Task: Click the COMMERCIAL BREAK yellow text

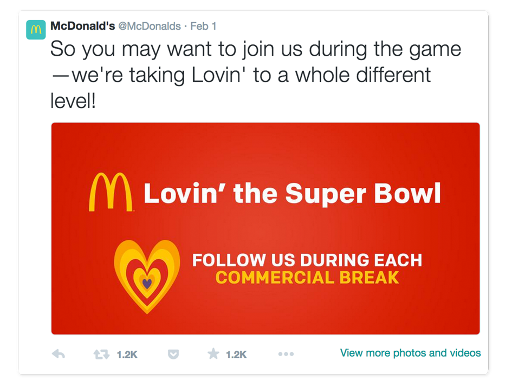Action: (307, 278)
